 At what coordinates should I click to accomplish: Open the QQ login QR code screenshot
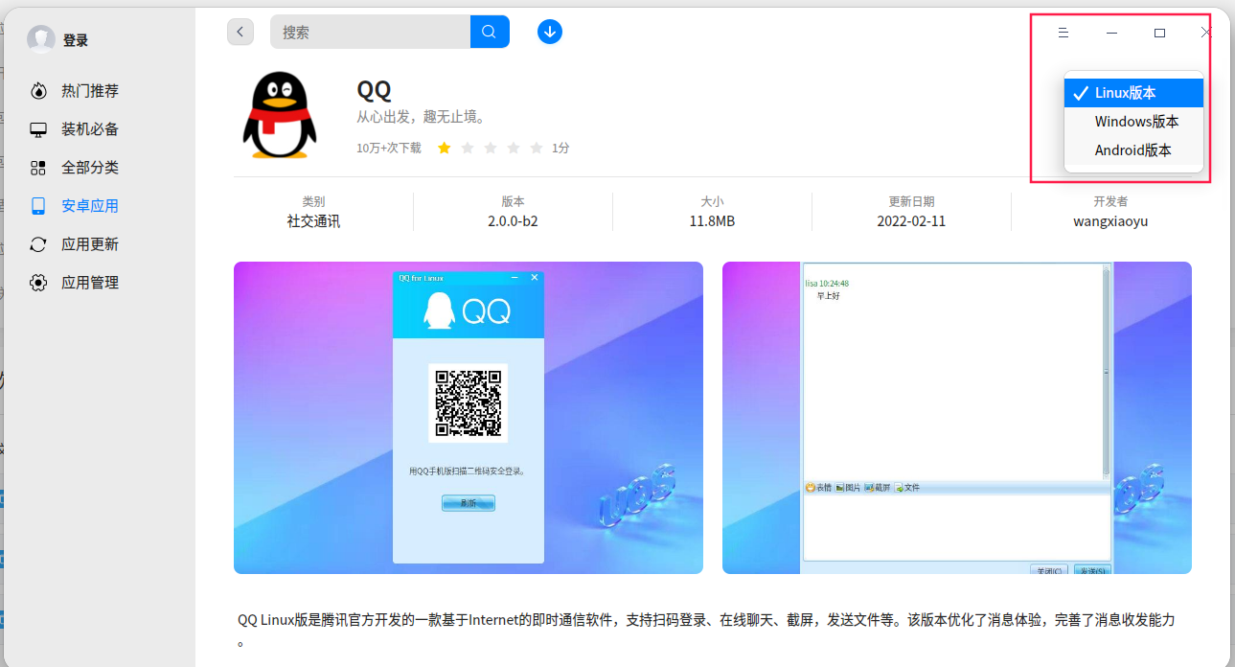469,418
